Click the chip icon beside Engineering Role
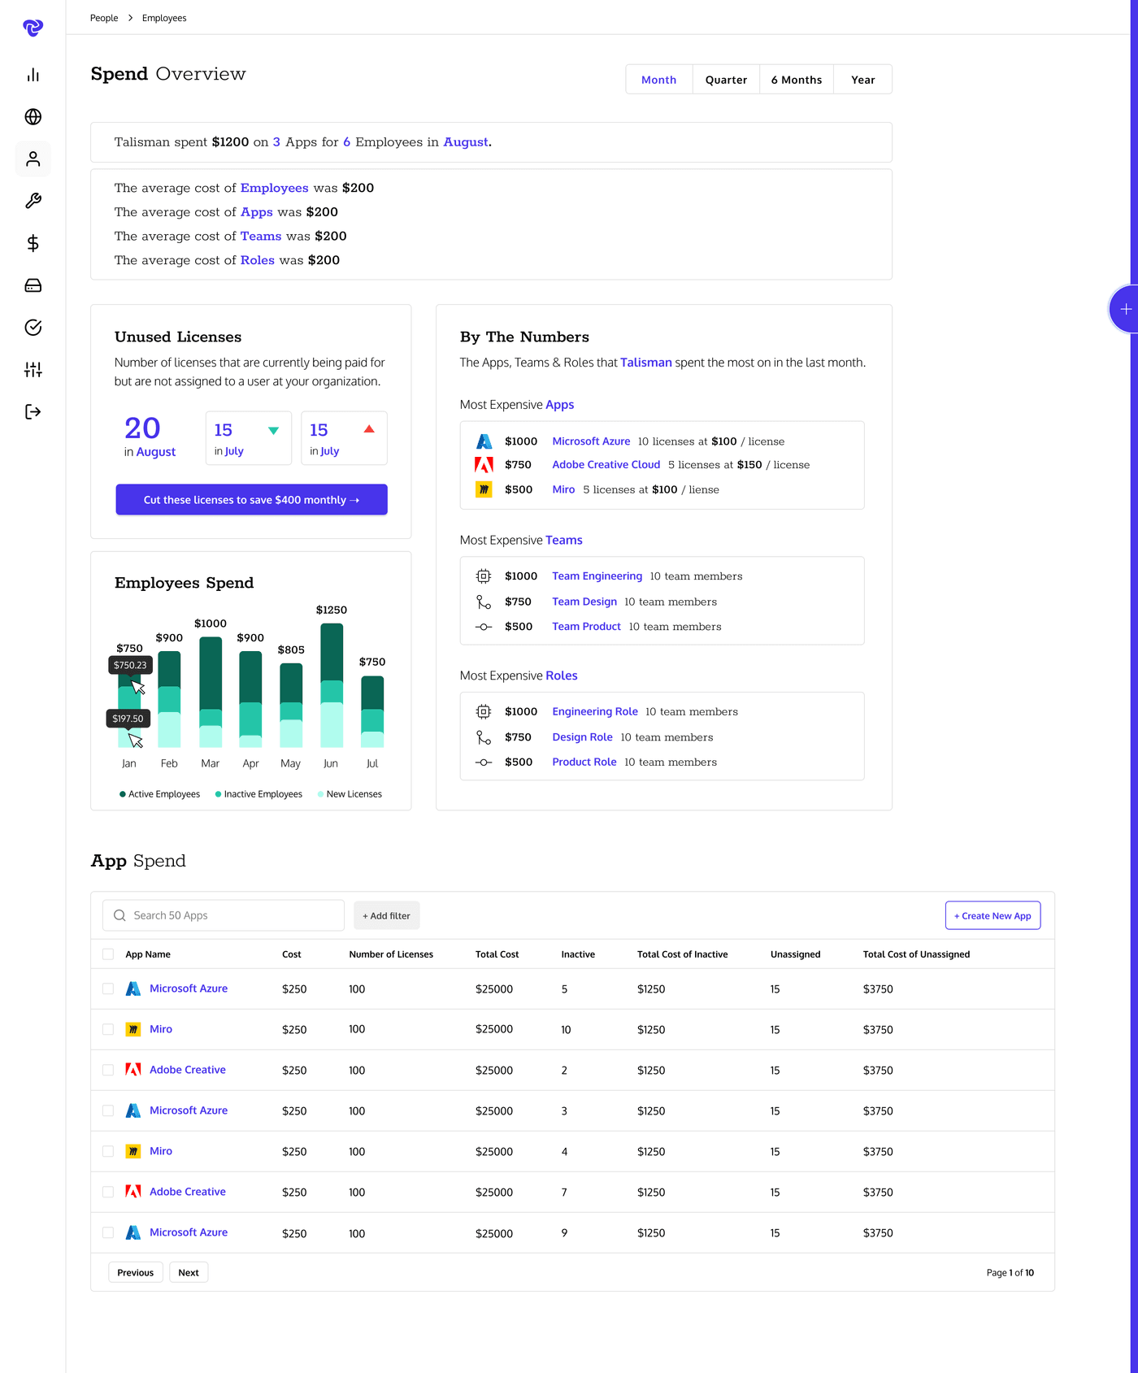This screenshot has width=1138, height=1373. click(484, 712)
